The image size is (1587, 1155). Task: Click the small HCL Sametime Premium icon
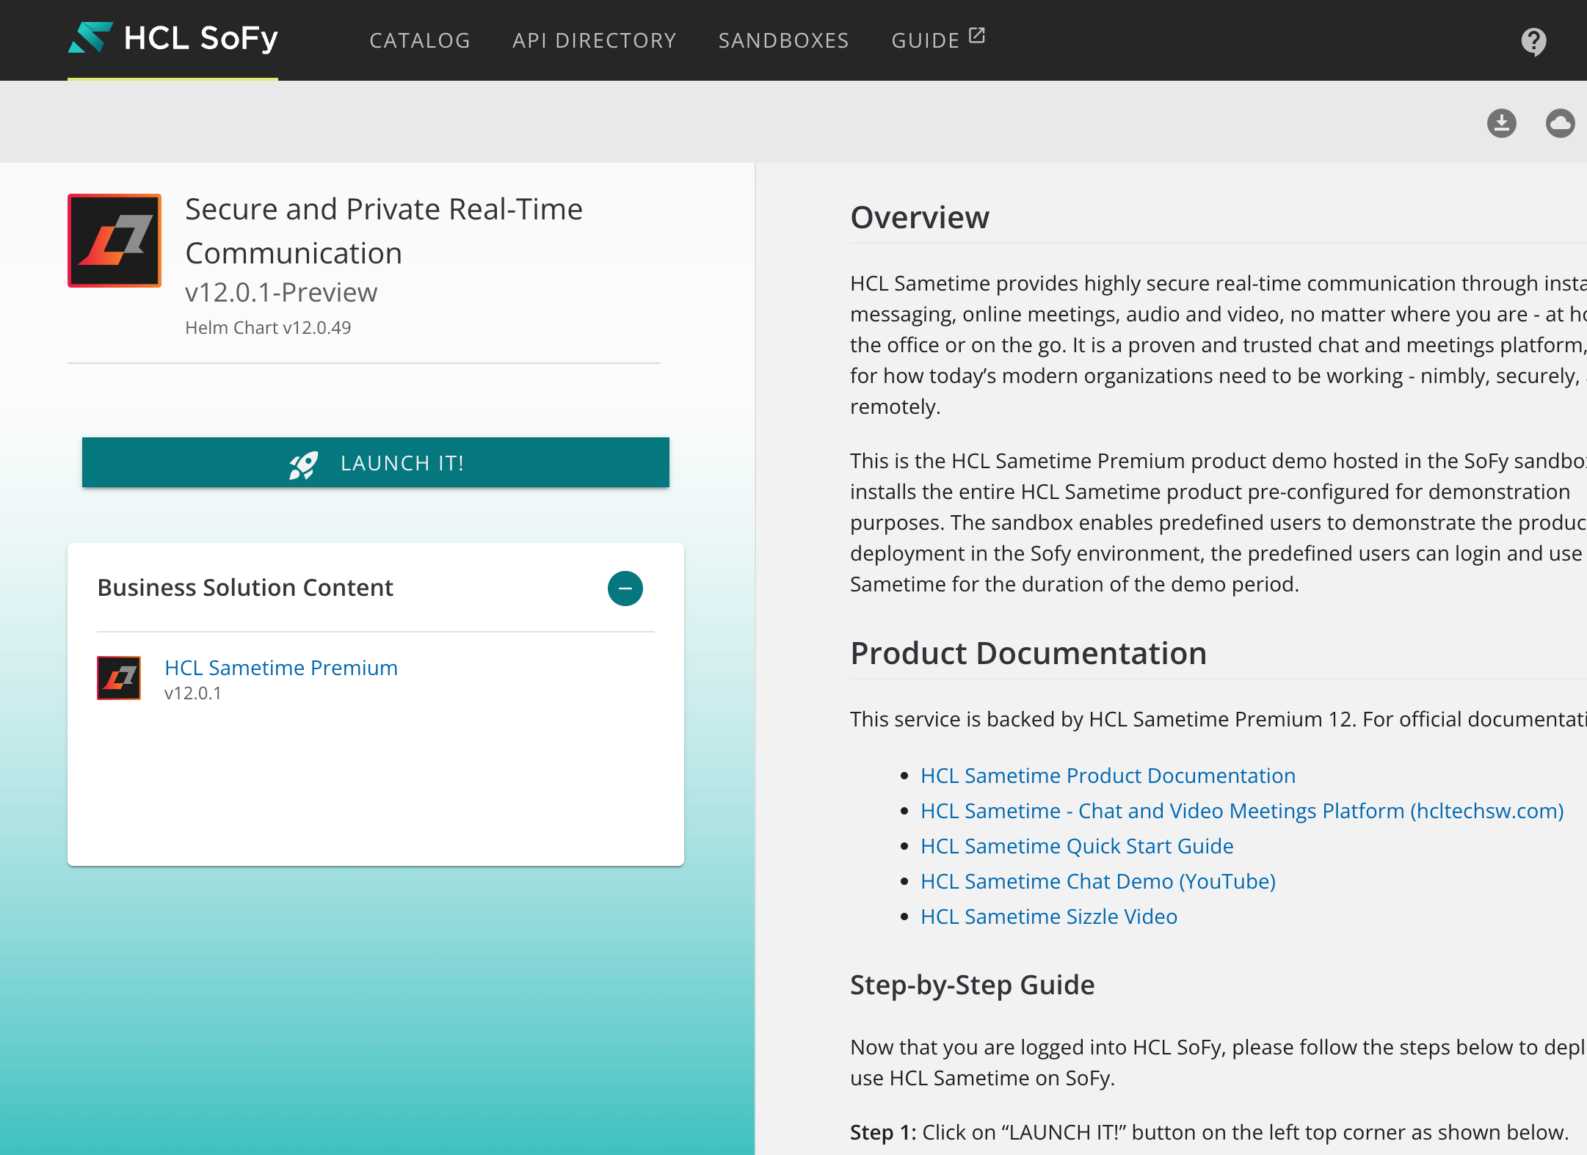119,678
